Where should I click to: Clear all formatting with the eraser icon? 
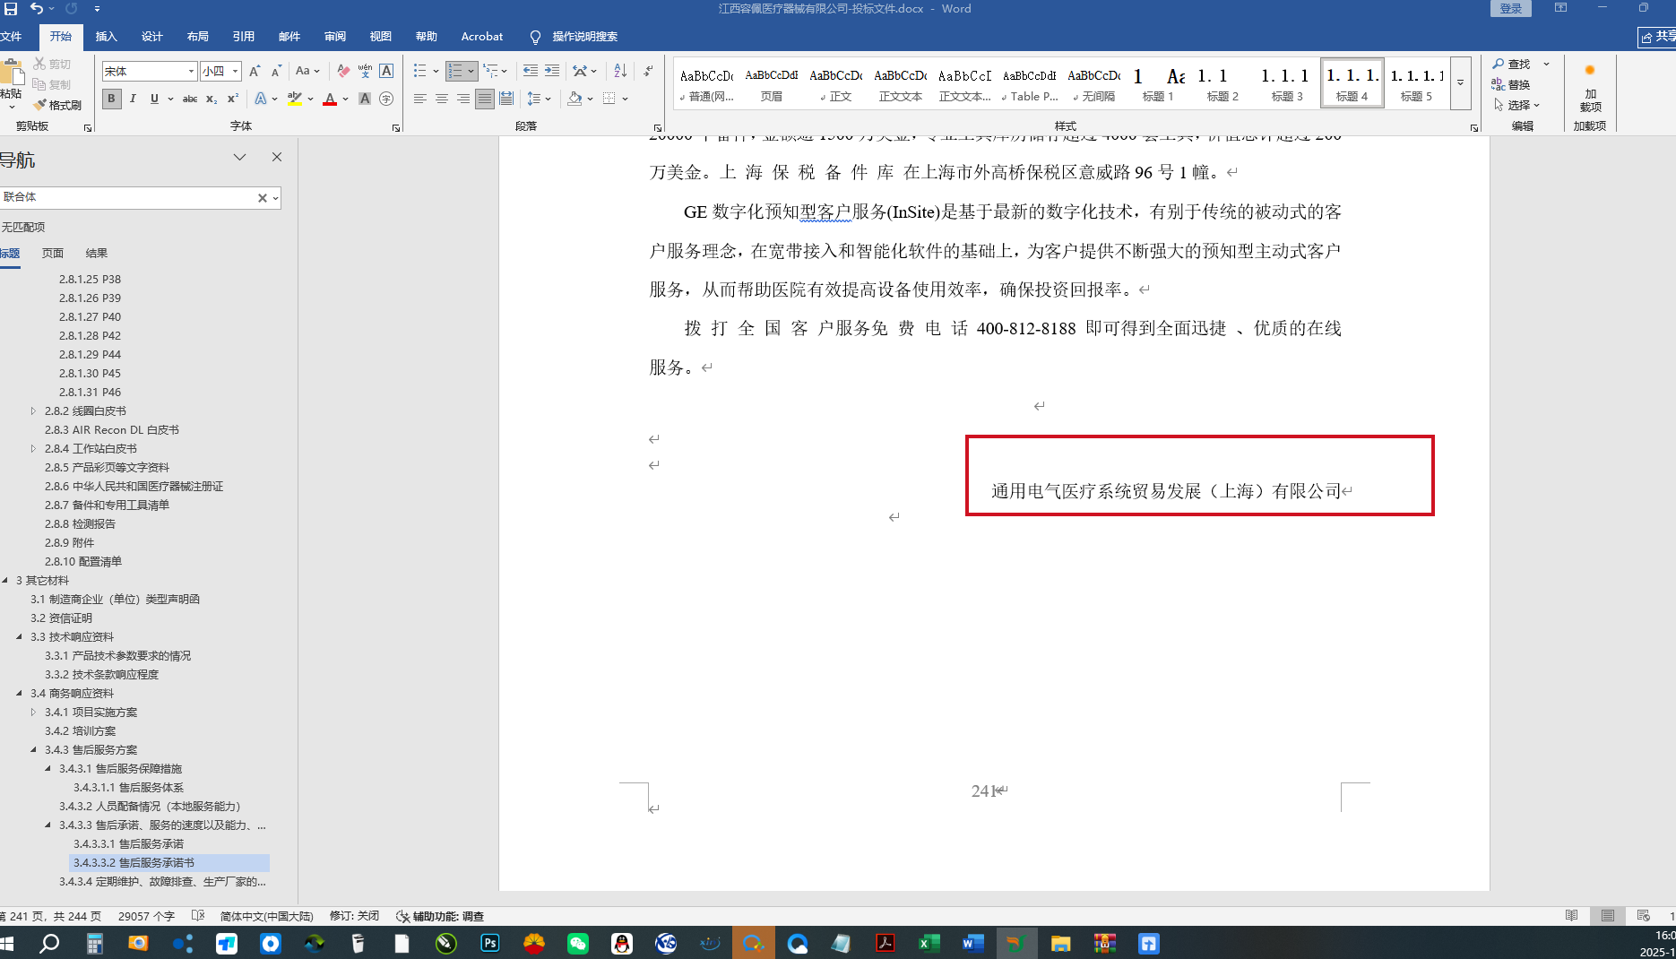coord(343,71)
